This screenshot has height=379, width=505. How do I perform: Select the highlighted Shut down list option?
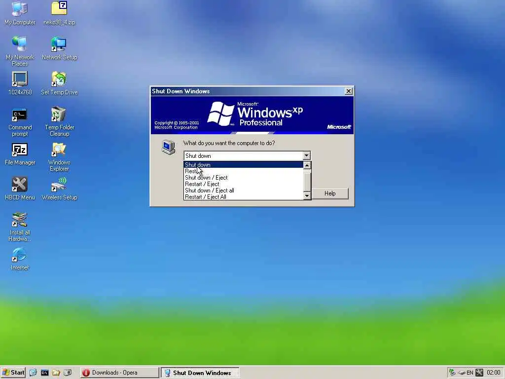point(243,165)
